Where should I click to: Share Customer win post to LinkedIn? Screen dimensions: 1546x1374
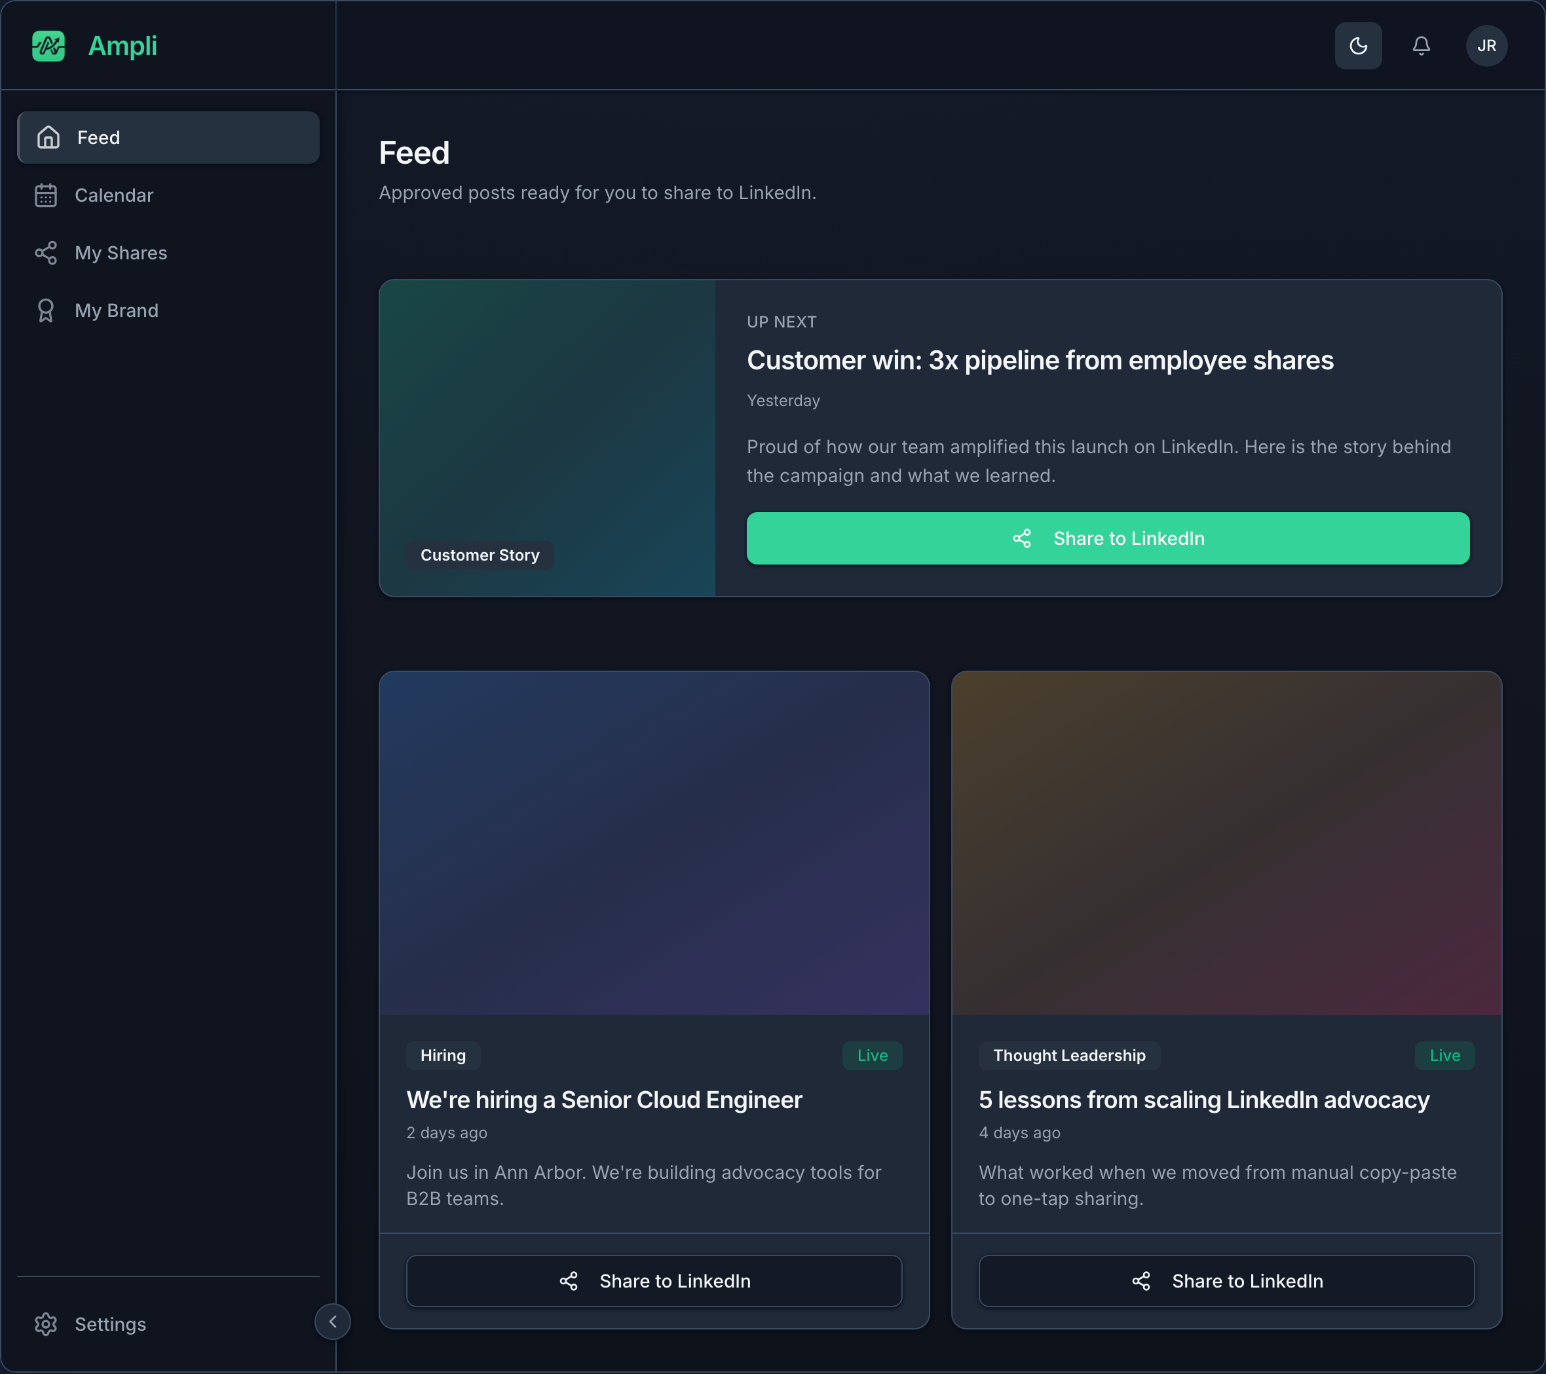pos(1107,538)
